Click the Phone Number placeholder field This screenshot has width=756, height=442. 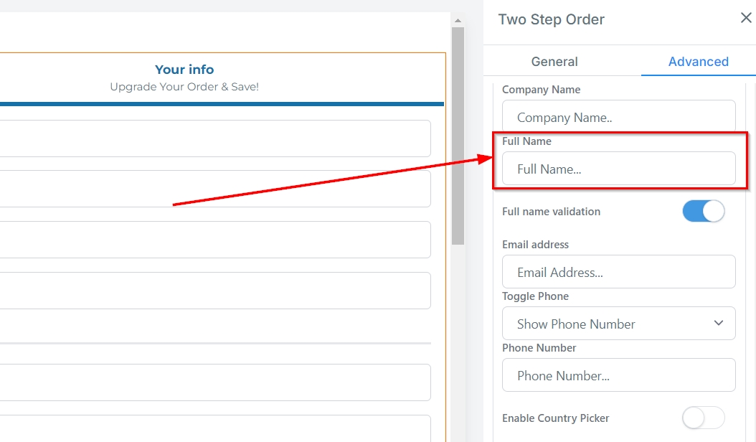(x=618, y=376)
